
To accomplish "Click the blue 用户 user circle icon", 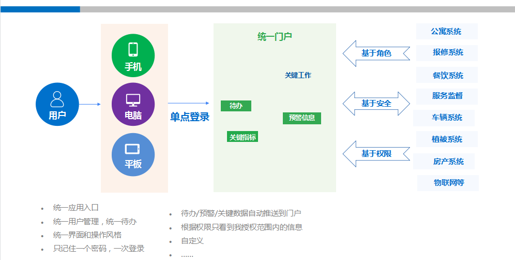I will click(57, 104).
